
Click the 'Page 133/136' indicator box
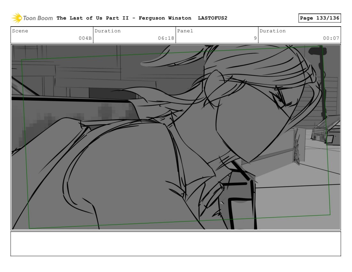(319, 18)
